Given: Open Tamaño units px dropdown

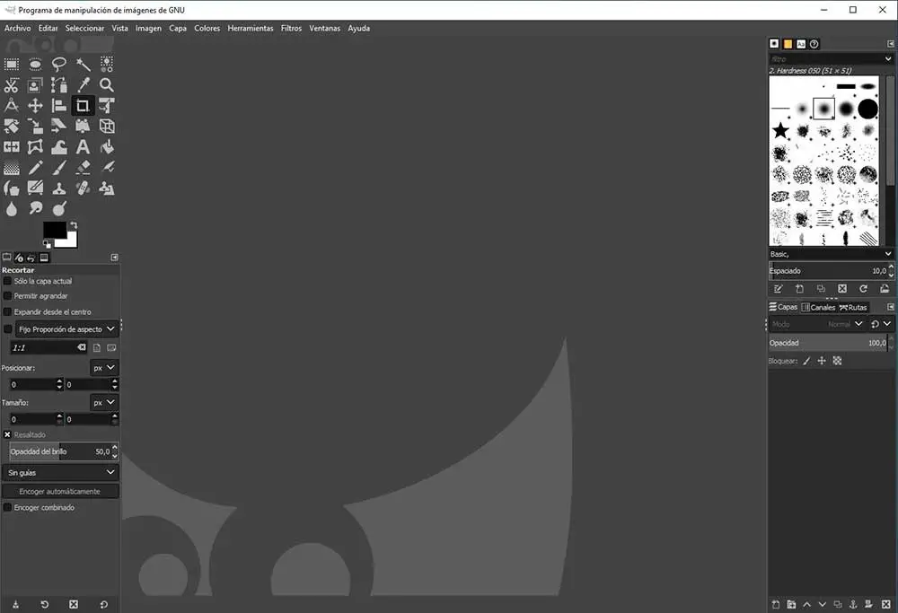Looking at the screenshot, I should tap(104, 402).
